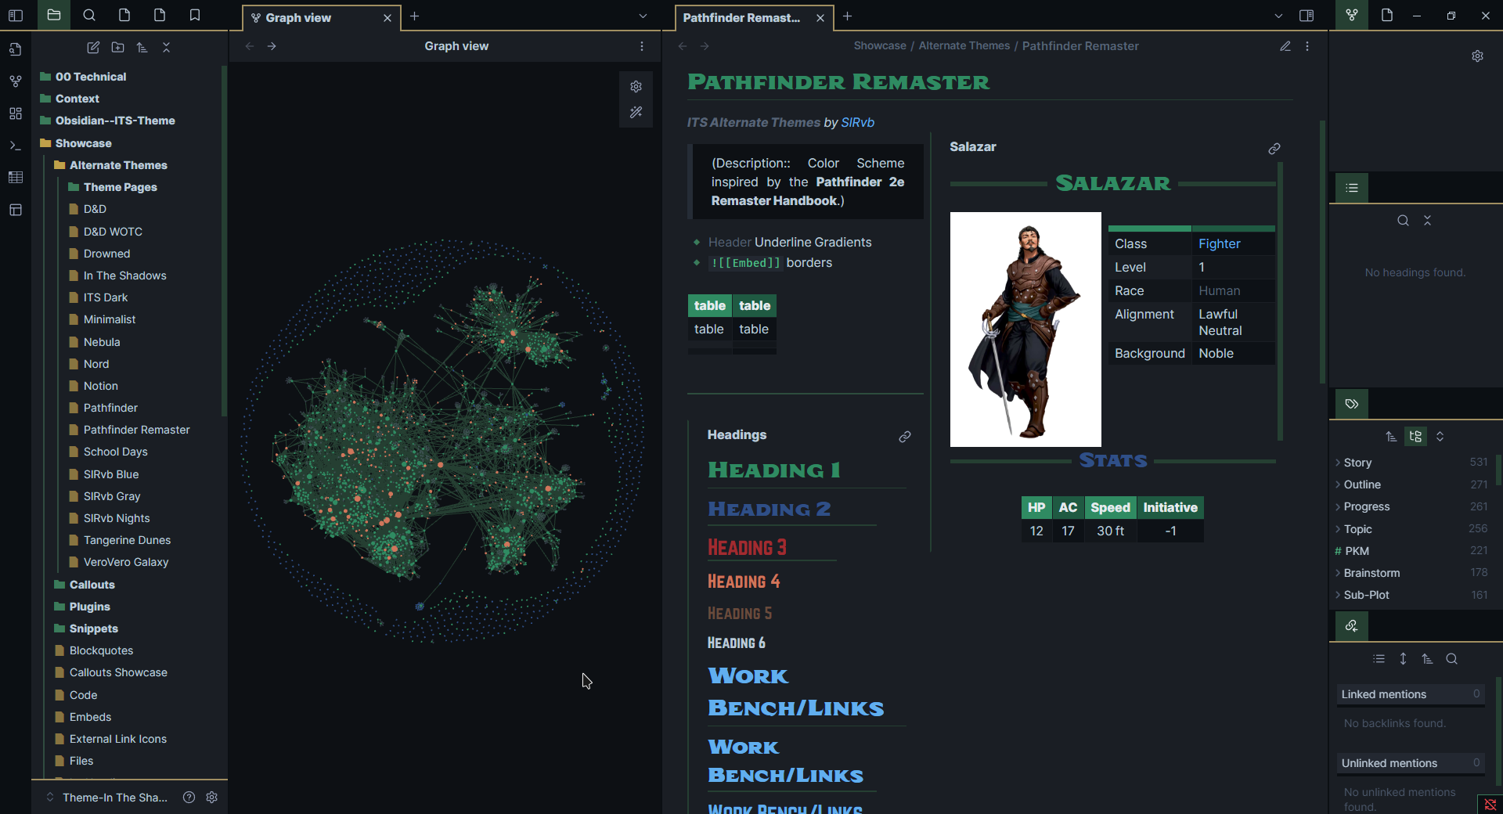Switch note to editing mode pencil
1503x814 pixels.
tap(1285, 46)
